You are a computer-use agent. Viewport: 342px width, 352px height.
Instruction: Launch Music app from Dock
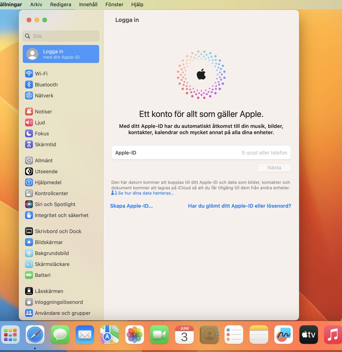click(333, 335)
